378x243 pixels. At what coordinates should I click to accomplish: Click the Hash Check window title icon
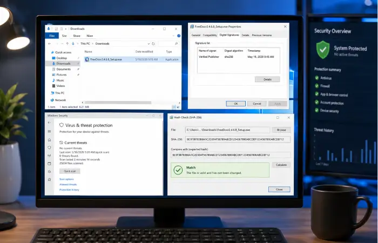point(171,117)
